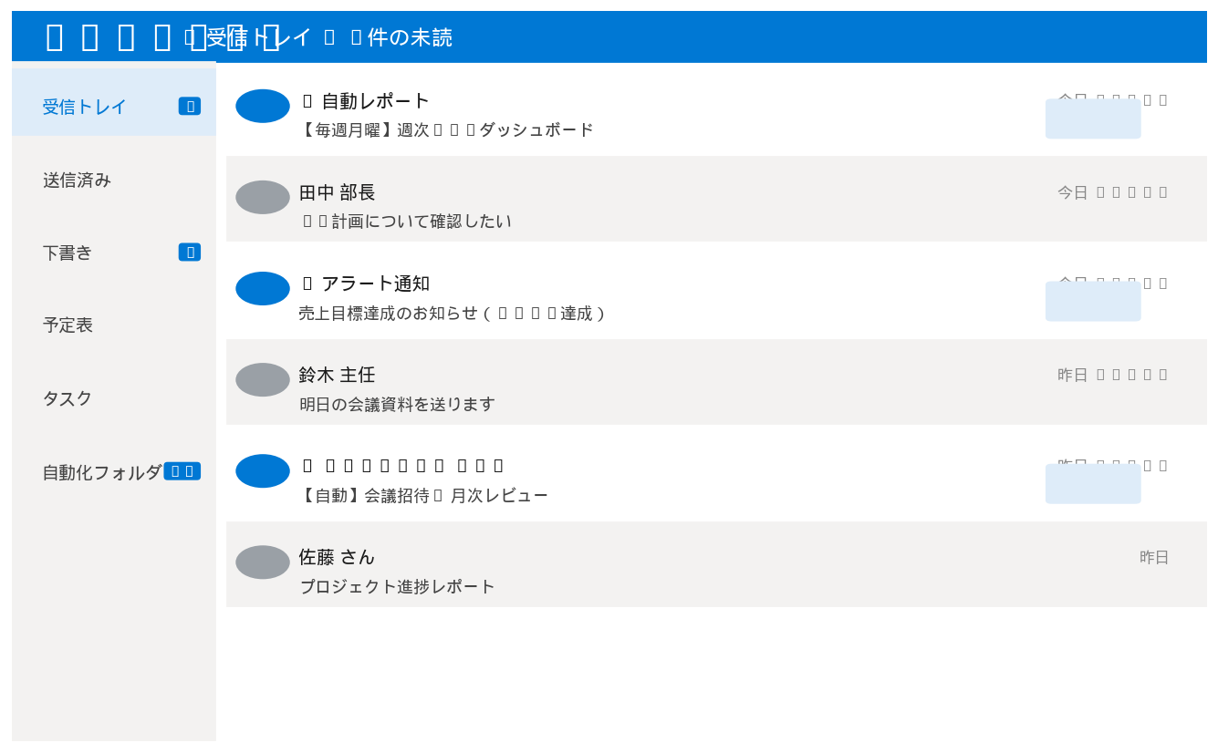Toggle the unread badge on 受信トレイ
This screenshot has height=753, width=1218.
pos(190,105)
